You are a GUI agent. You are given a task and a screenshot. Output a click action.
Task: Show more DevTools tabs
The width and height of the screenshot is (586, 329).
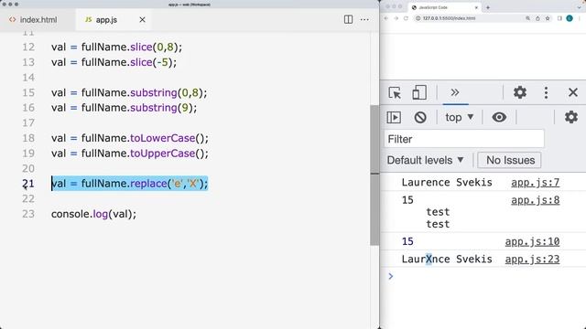(x=455, y=92)
